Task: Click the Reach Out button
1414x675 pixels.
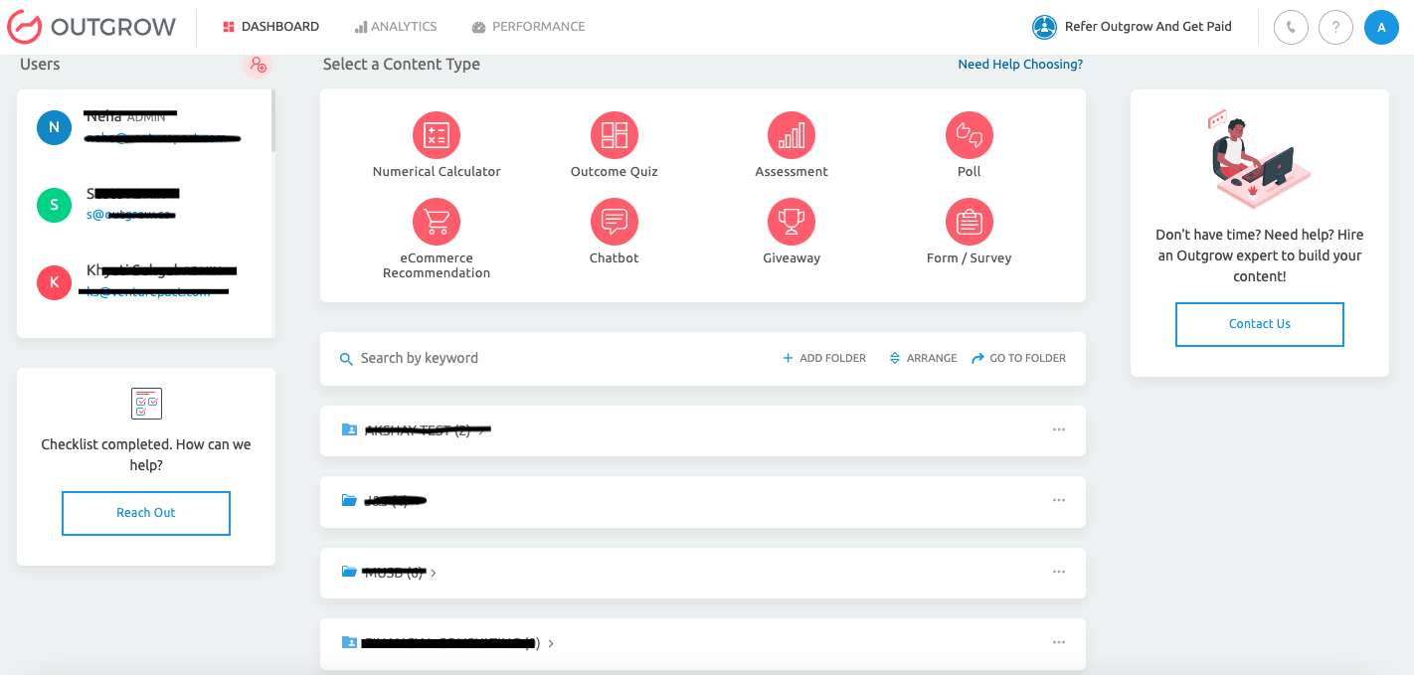Action: [146, 513]
